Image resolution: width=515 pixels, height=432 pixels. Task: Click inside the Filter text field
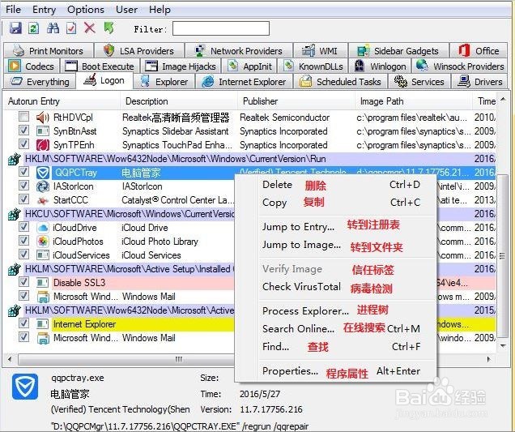(221, 28)
